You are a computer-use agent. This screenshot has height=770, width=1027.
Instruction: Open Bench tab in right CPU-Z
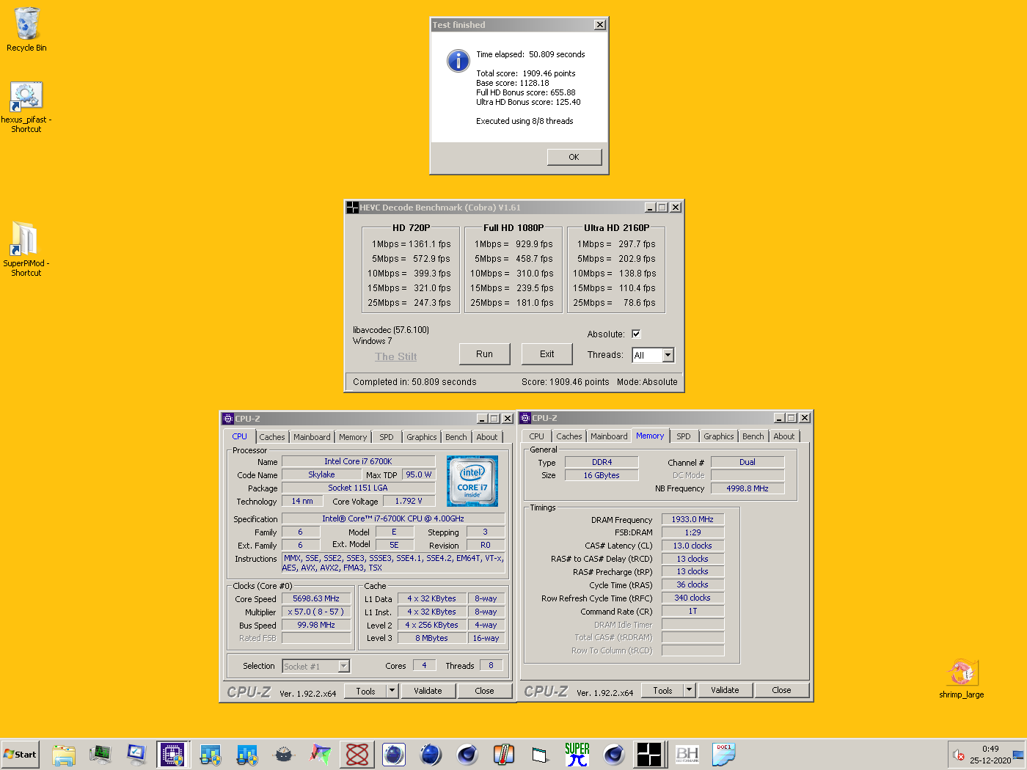point(753,436)
